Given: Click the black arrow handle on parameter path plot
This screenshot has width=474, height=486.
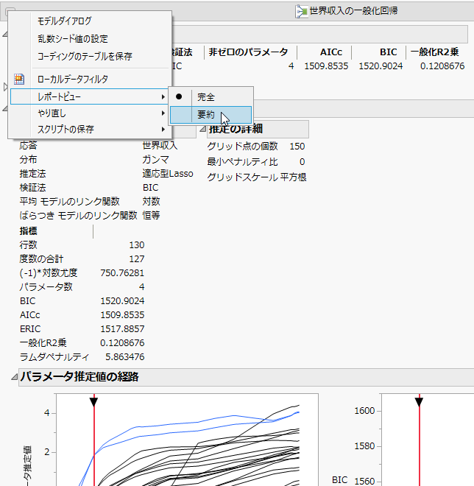Looking at the screenshot, I should [93, 401].
